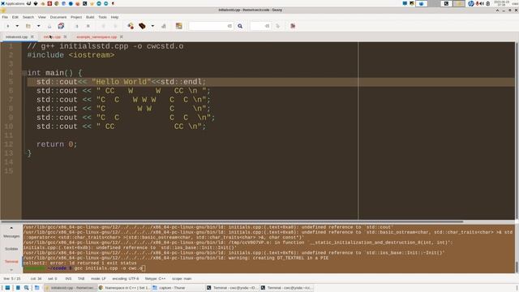Click the '#include <iostream>' line
The height and width of the screenshot is (292, 519).
click(71, 55)
